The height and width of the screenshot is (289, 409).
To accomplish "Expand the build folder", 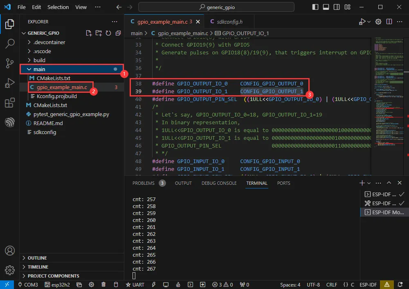I will coord(39,60).
